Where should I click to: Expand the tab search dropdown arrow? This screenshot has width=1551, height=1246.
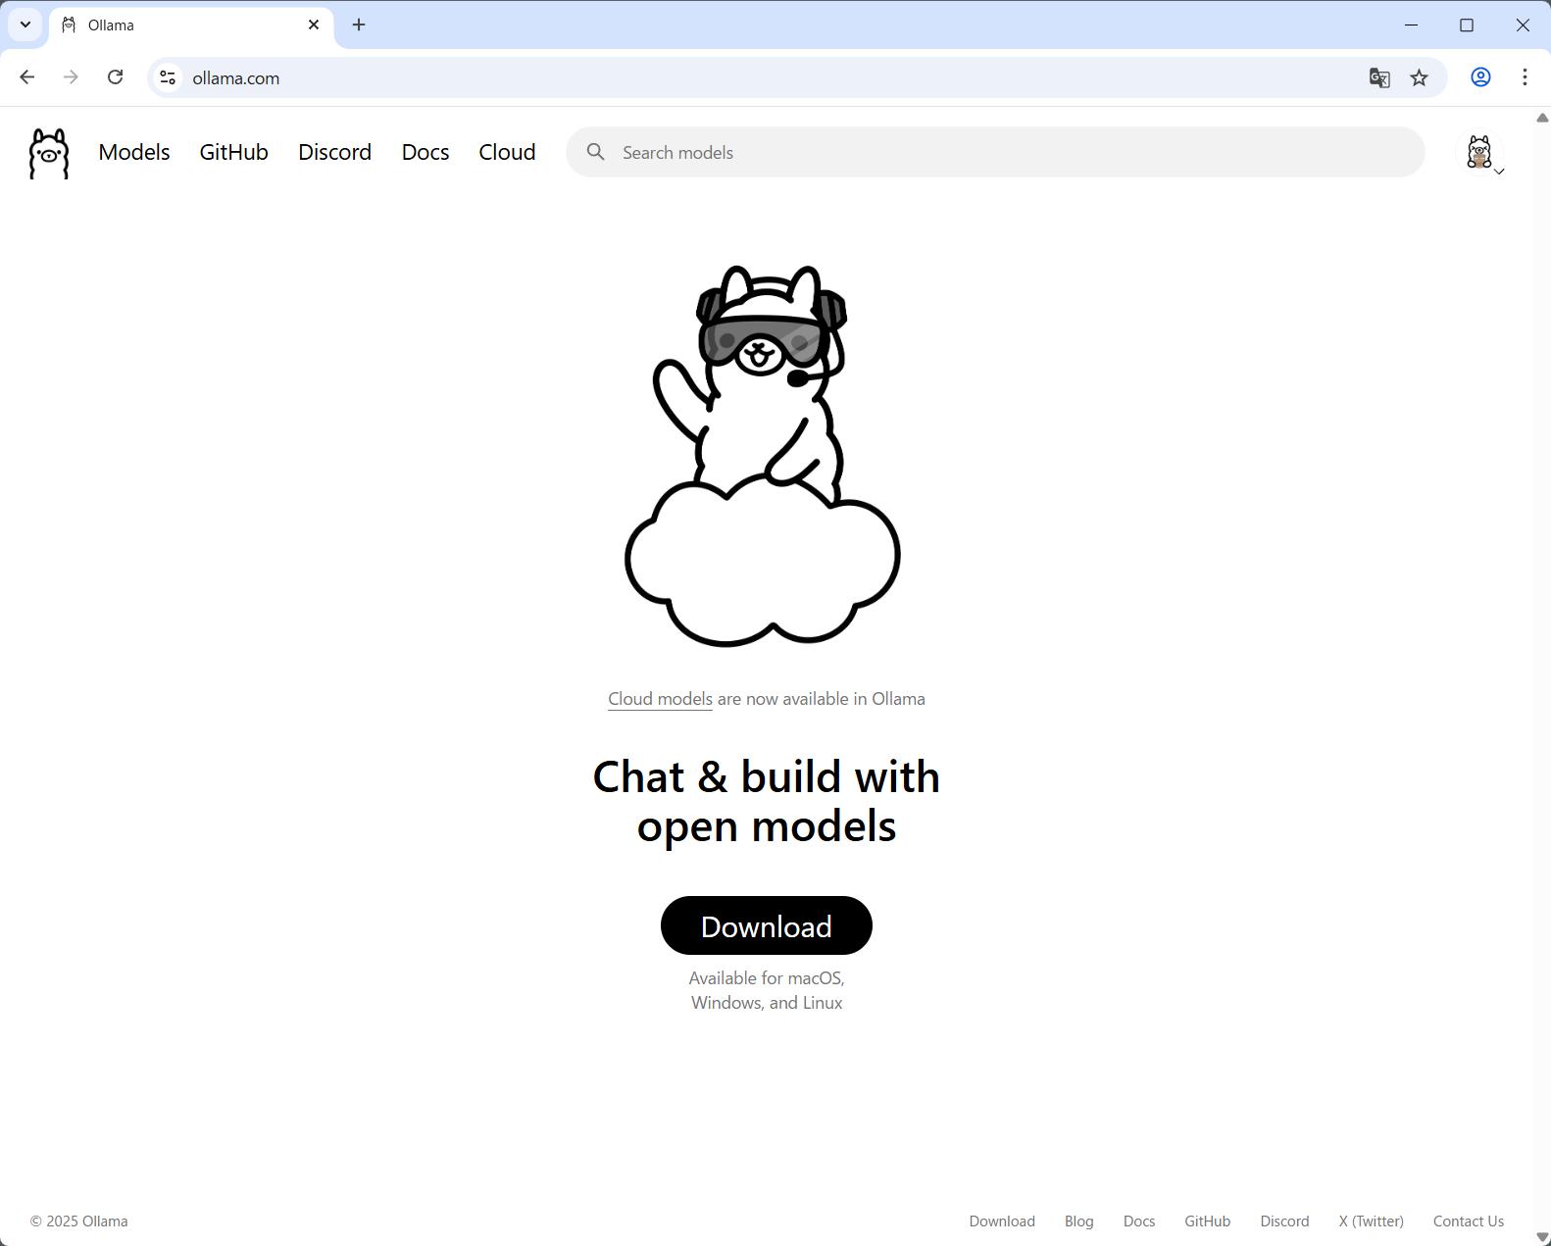click(x=25, y=25)
